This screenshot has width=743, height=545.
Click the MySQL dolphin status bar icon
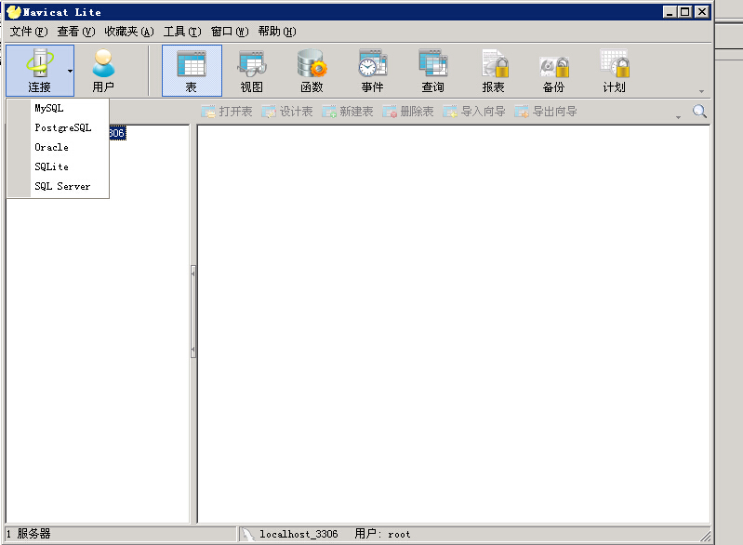pos(247,534)
